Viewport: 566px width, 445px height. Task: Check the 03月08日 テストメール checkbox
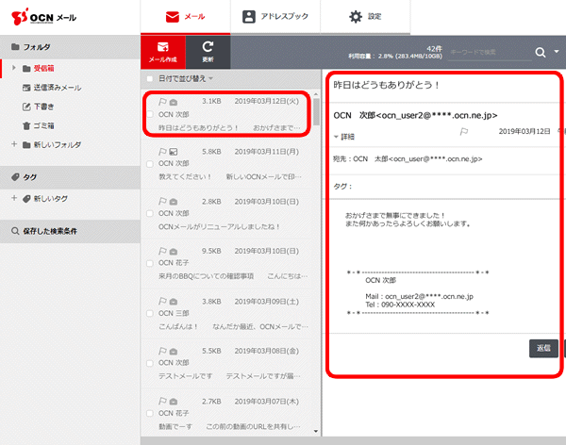click(x=150, y=363)
